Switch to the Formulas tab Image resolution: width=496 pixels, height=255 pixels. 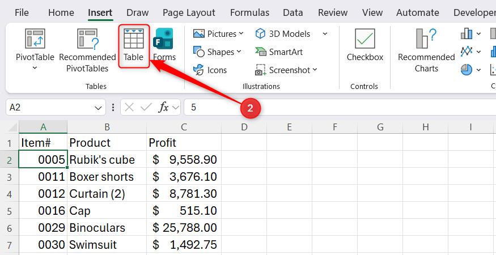point(249,12)
